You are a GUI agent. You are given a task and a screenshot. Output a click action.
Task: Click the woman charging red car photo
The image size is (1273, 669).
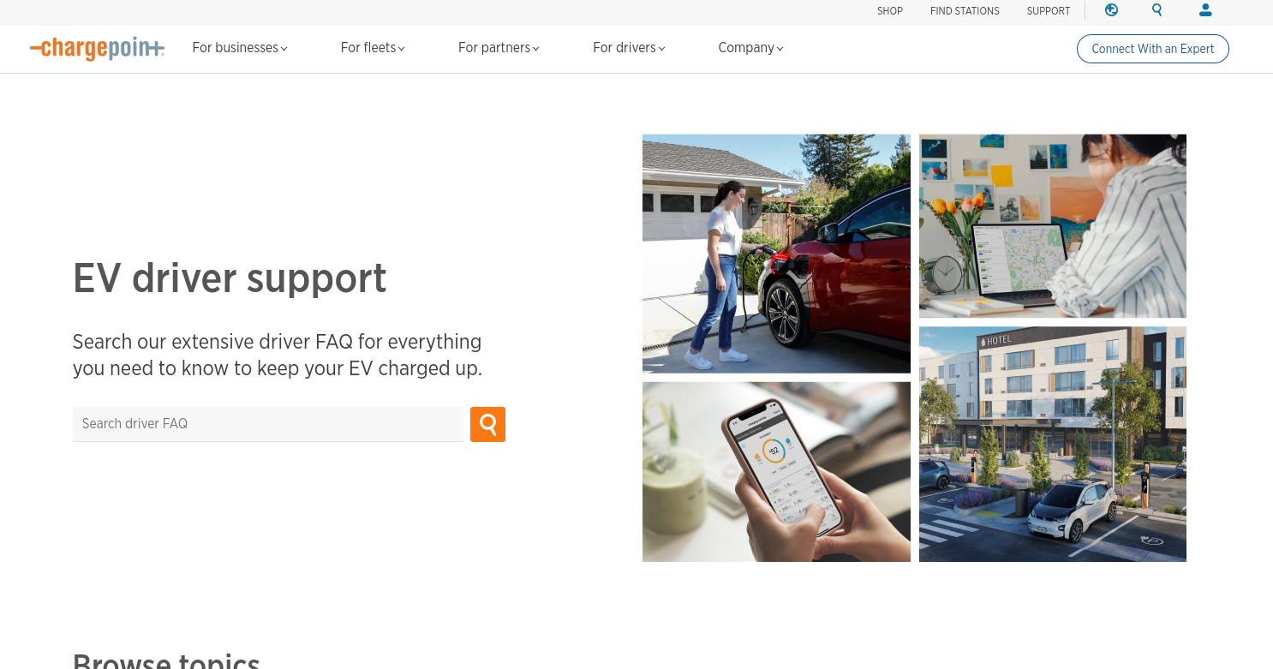coord(776,254)
